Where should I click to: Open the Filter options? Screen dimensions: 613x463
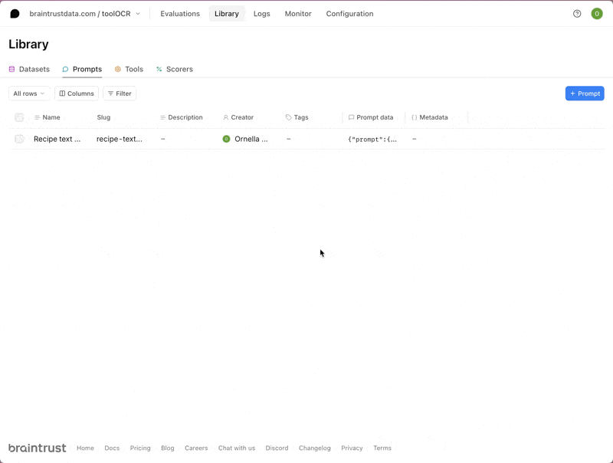[x=120, y=94]
